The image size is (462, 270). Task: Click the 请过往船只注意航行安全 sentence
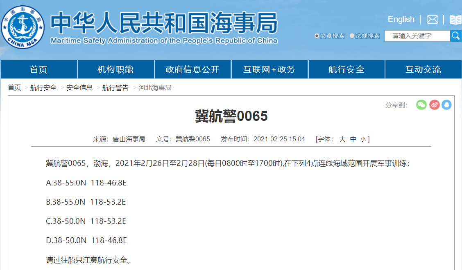coord(88,260)
